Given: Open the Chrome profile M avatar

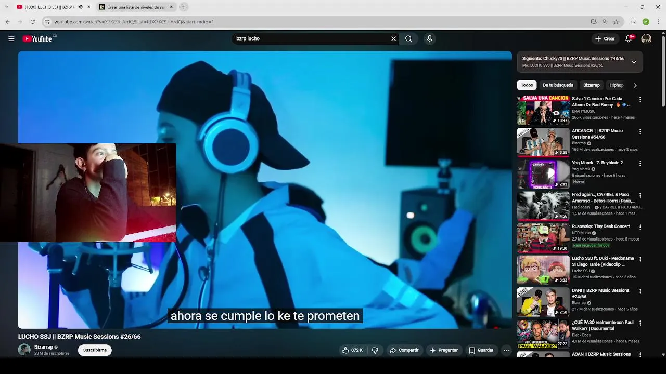Looking at the screenshot, I should (646, 22).
